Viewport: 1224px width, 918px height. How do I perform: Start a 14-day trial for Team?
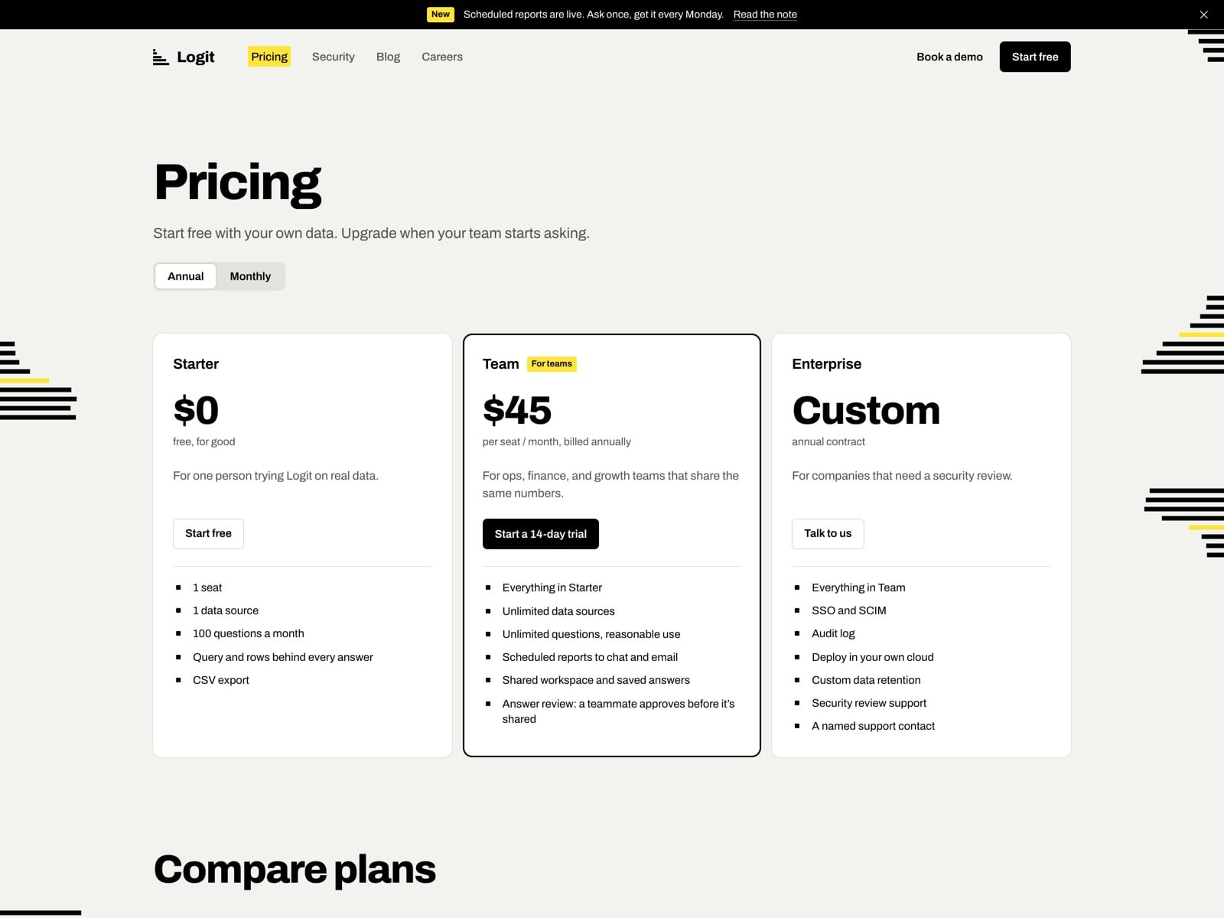pyautogui.click(x=541, y=534)
